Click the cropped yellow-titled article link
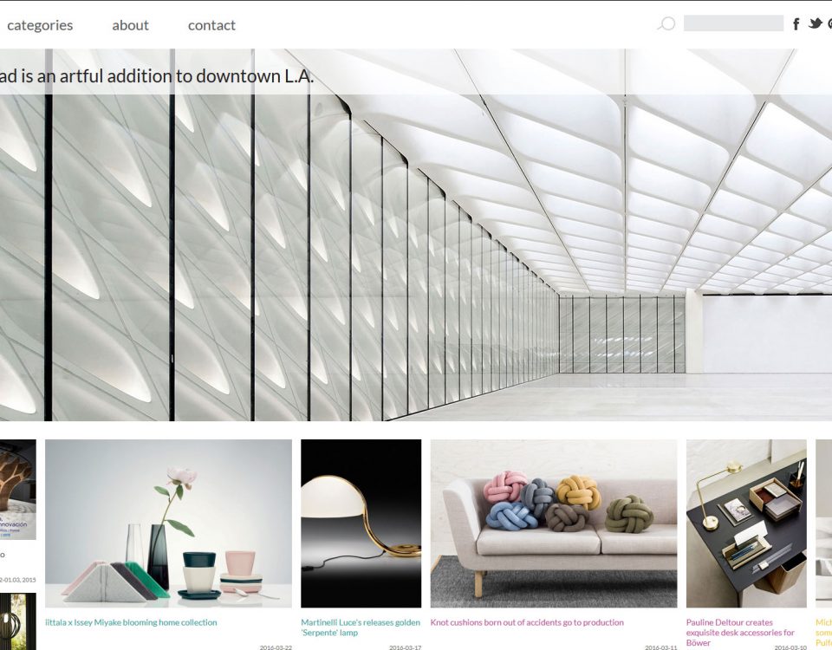 click(x=823, y=633)
